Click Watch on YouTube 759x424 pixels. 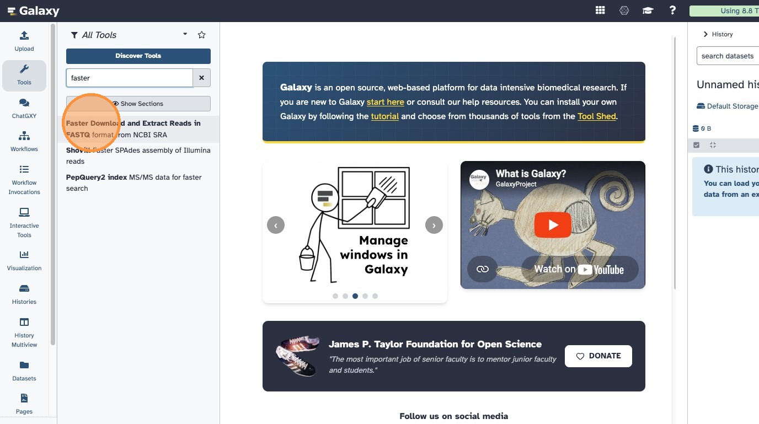(579, 269)
